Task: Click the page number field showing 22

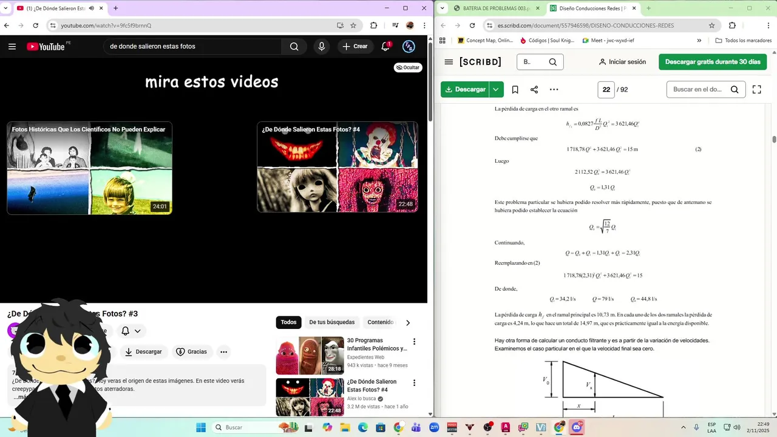Action: 606,89
